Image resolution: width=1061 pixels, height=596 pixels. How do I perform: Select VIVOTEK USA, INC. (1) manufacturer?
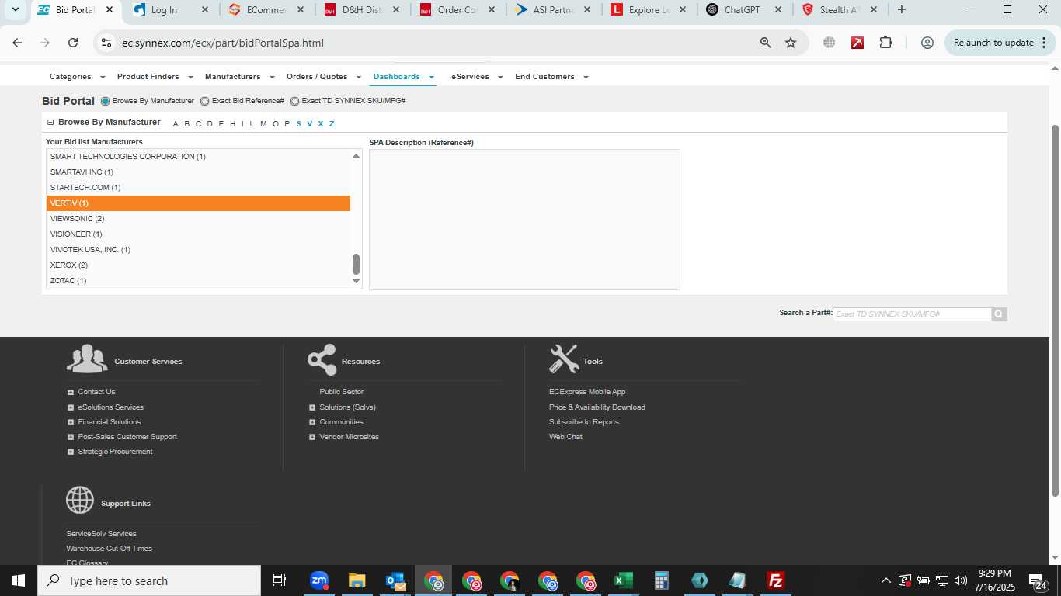point(198,250)
